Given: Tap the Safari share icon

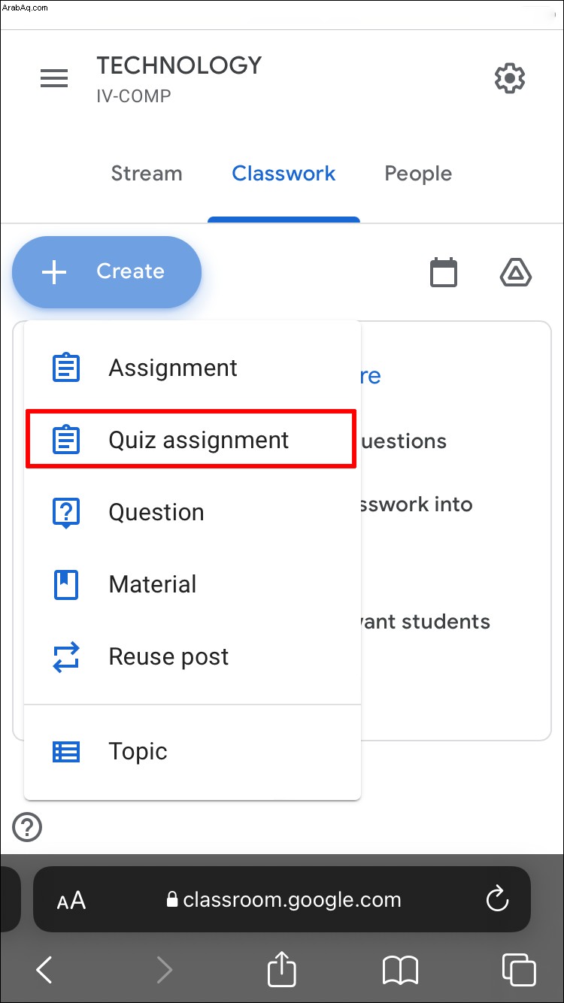Looking at the screenshot, I should click(x=282, y=968).
